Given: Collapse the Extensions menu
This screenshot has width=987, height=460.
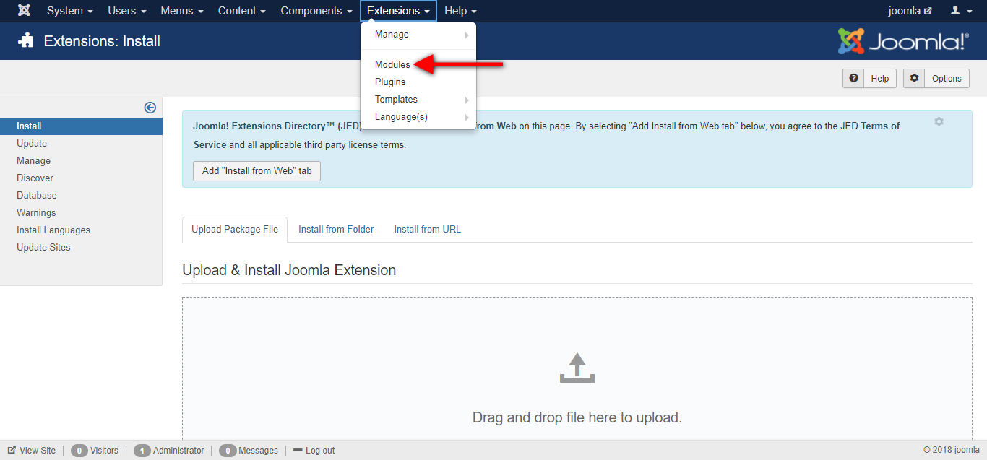Looking at the screenshot, I should 398,11.
